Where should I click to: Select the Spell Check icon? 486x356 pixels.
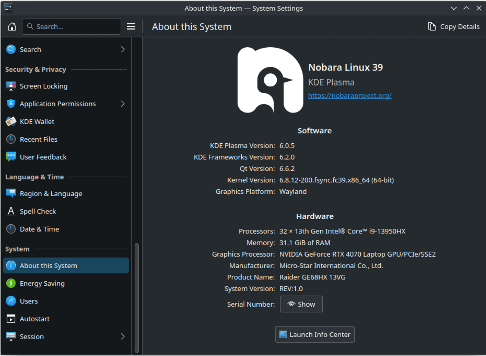[x=11, y=211]
